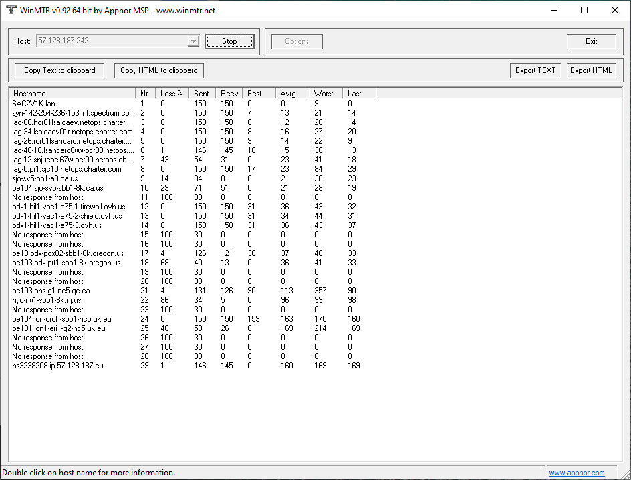
Task: Maximize the WinMTR window
Action: (x=584, y=11)
